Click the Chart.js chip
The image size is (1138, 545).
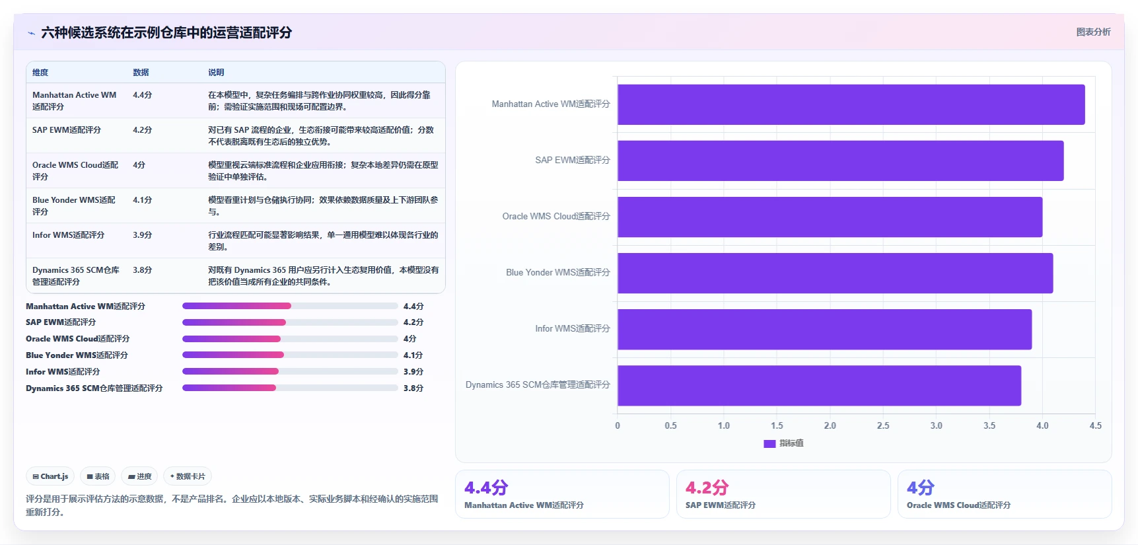pyautogui.click(x=50, y=476)
